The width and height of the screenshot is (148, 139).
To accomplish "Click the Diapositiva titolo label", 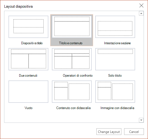I will [x=32, y=43].
